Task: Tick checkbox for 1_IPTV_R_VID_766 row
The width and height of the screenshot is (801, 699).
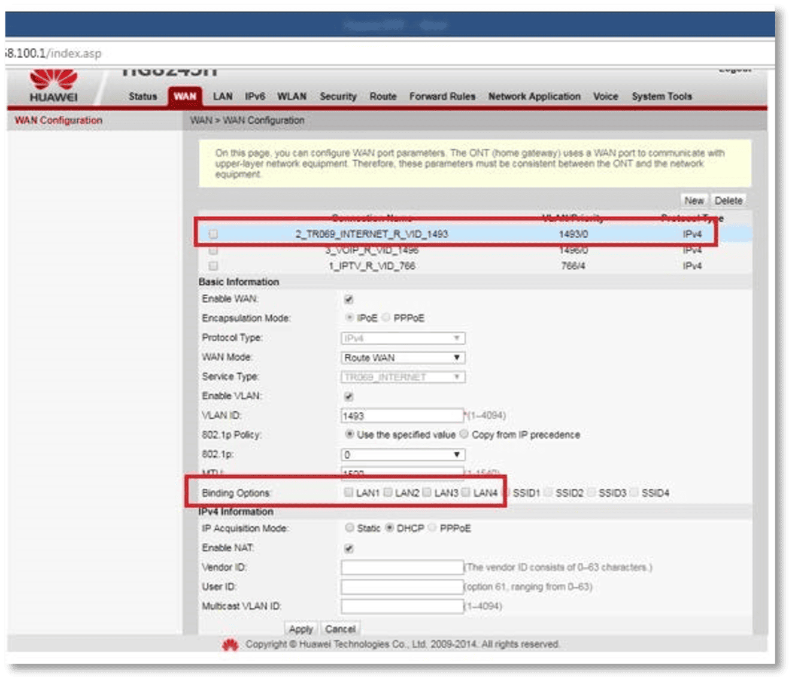Action: pos(213,266)
